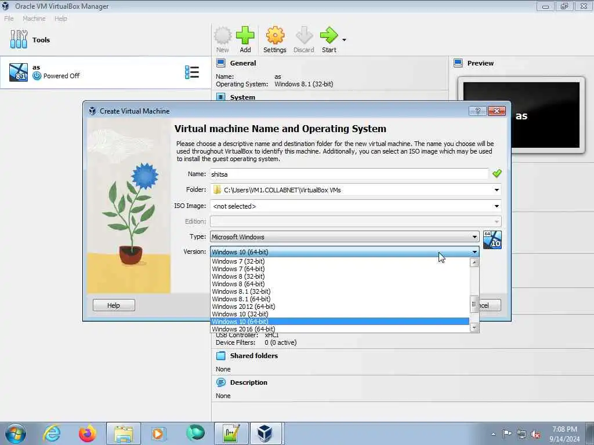
Task: Select the 'as' Windows 8.1 VM icon
Action: (19, 72)
